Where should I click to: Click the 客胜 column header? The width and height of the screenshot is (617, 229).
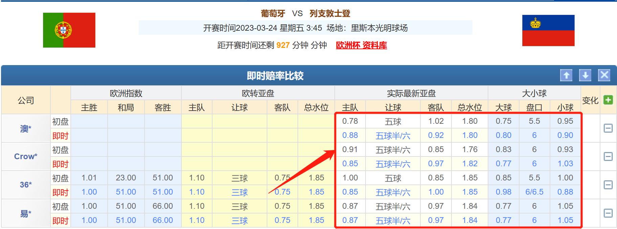(x=163, y=108)
